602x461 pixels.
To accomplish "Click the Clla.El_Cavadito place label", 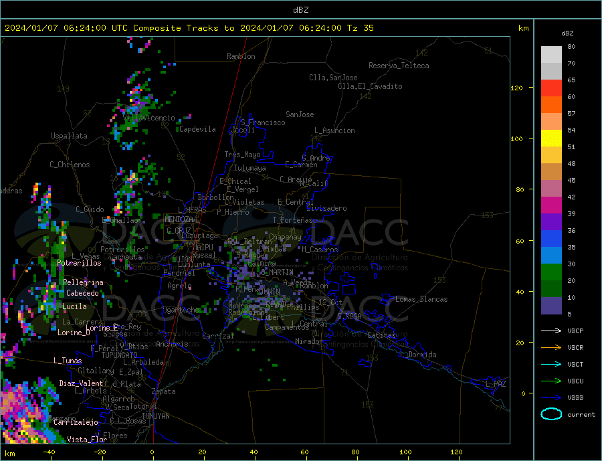I will (x=370, y=86).
